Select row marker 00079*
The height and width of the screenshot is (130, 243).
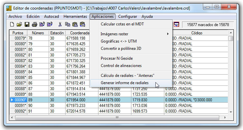[x=18, y=38]
